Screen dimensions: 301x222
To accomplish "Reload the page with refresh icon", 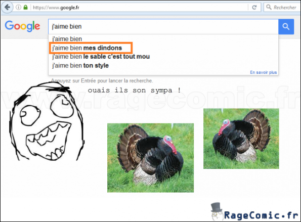I will (x=254, y=8).
